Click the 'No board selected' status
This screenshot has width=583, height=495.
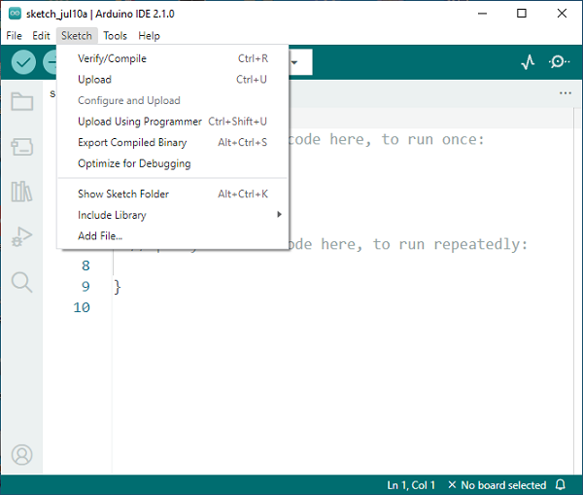tap(497, 485)
